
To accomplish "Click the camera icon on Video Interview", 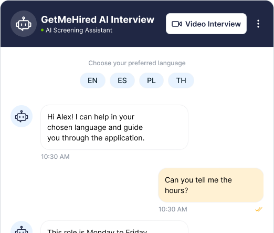I will pos(177,24).
